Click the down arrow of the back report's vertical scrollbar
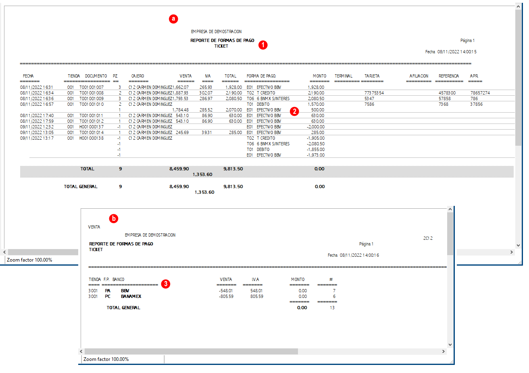The image size is (529, 373). point(519,245)
